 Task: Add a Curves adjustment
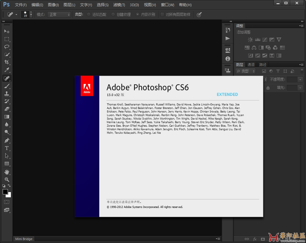tap(265, 40)
